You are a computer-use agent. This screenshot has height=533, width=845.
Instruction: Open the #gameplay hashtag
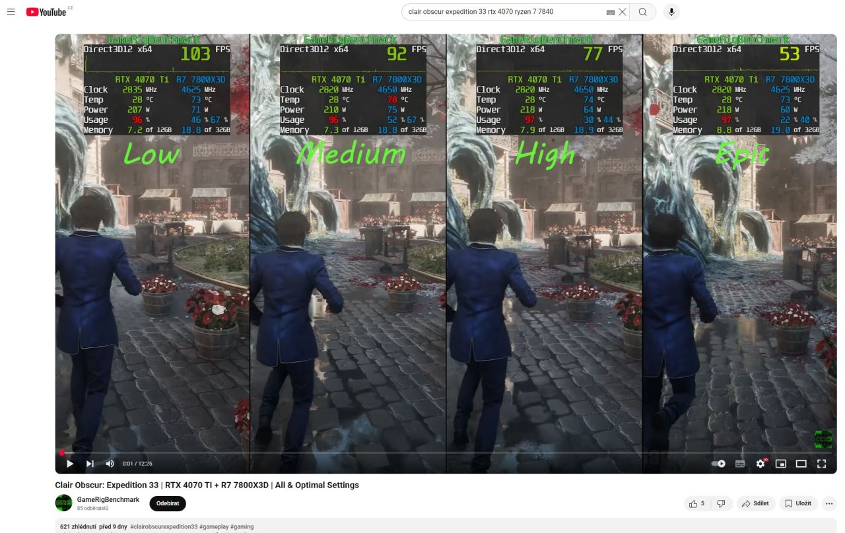click(214, 527)
